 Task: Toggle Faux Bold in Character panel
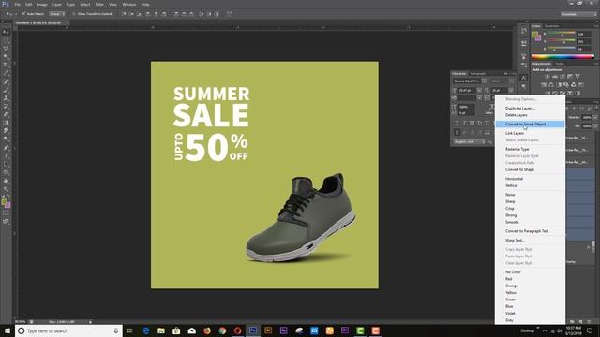point(457,123)
